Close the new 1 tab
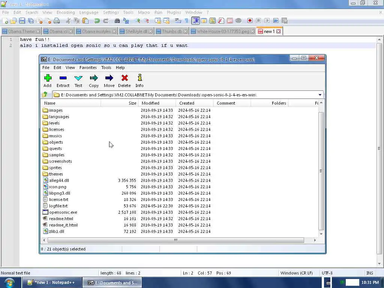The image size is (384, 288). point(279,31)
